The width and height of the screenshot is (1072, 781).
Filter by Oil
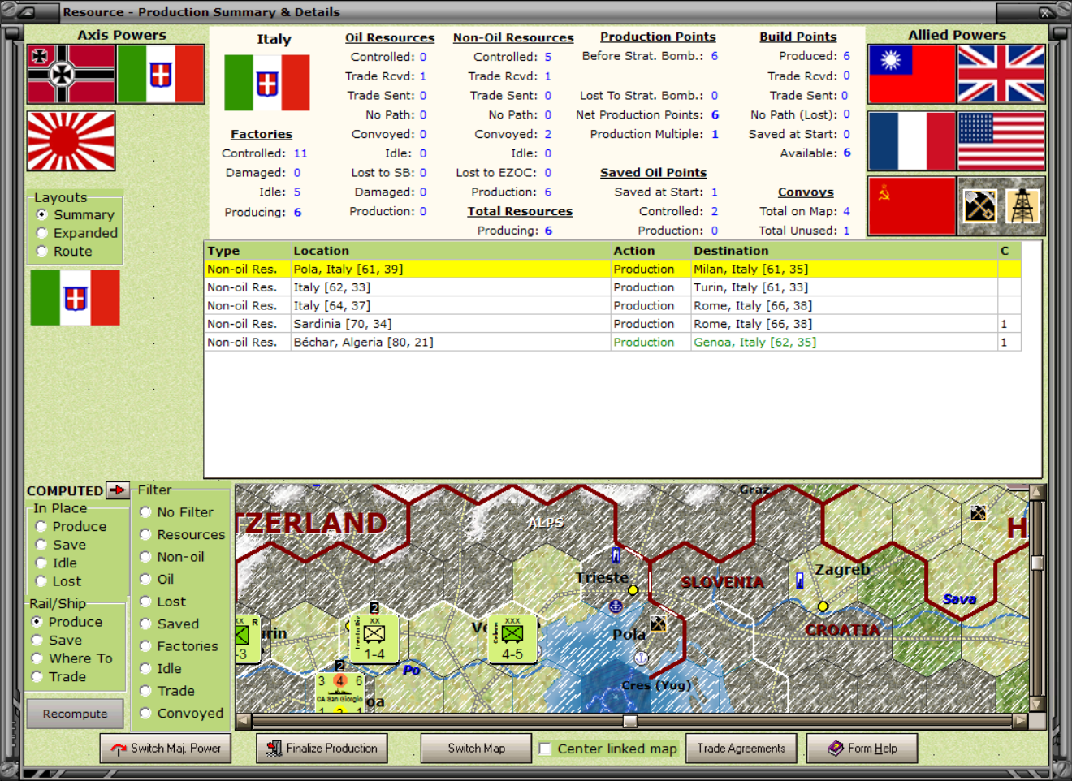146,580
